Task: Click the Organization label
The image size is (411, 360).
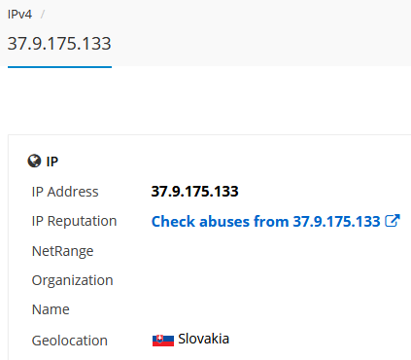Action: [73, 280]
